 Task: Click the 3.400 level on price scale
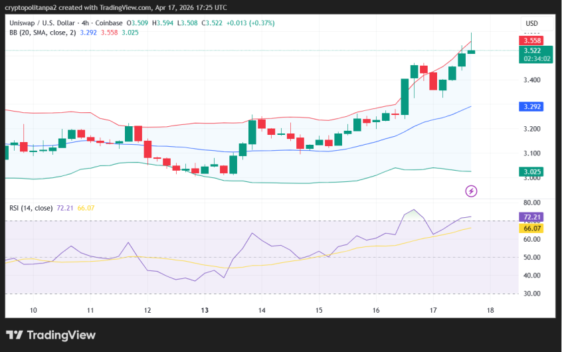pyautogui.click(x=531, y=80)
